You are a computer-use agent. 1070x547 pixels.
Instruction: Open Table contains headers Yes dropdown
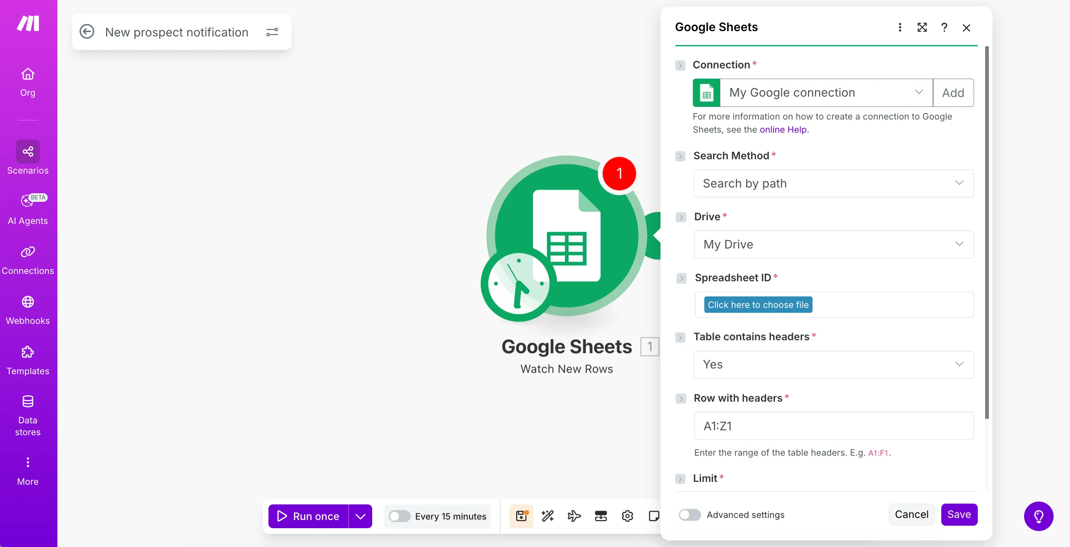[x=833, y=364]
